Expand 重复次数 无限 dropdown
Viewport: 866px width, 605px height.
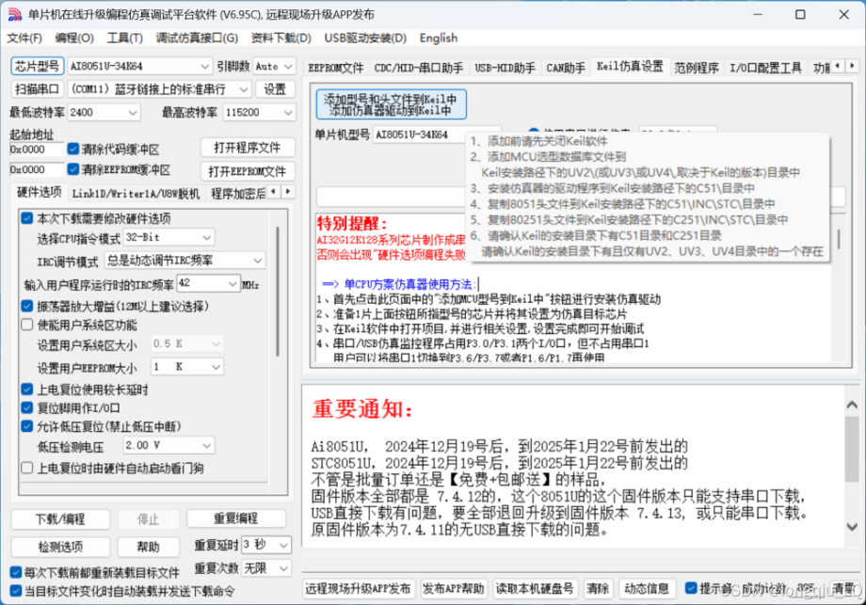pyautogui.click(x=283, y=568)
